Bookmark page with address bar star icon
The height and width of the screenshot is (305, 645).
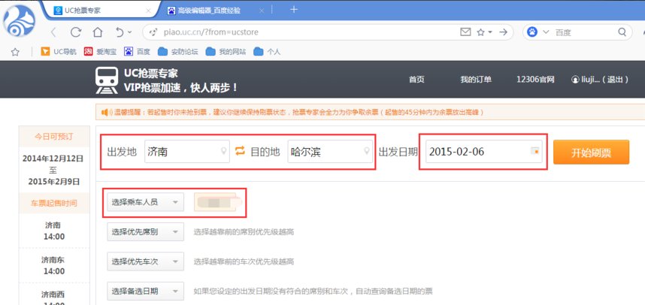(x=480, y=32)
